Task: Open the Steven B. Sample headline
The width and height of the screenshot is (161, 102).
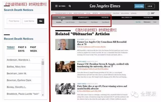Action: [x=103, y=65]
